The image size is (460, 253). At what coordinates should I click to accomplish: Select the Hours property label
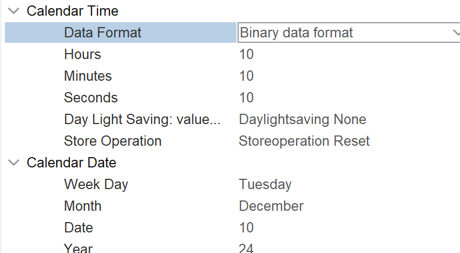(x=82, y=54)
